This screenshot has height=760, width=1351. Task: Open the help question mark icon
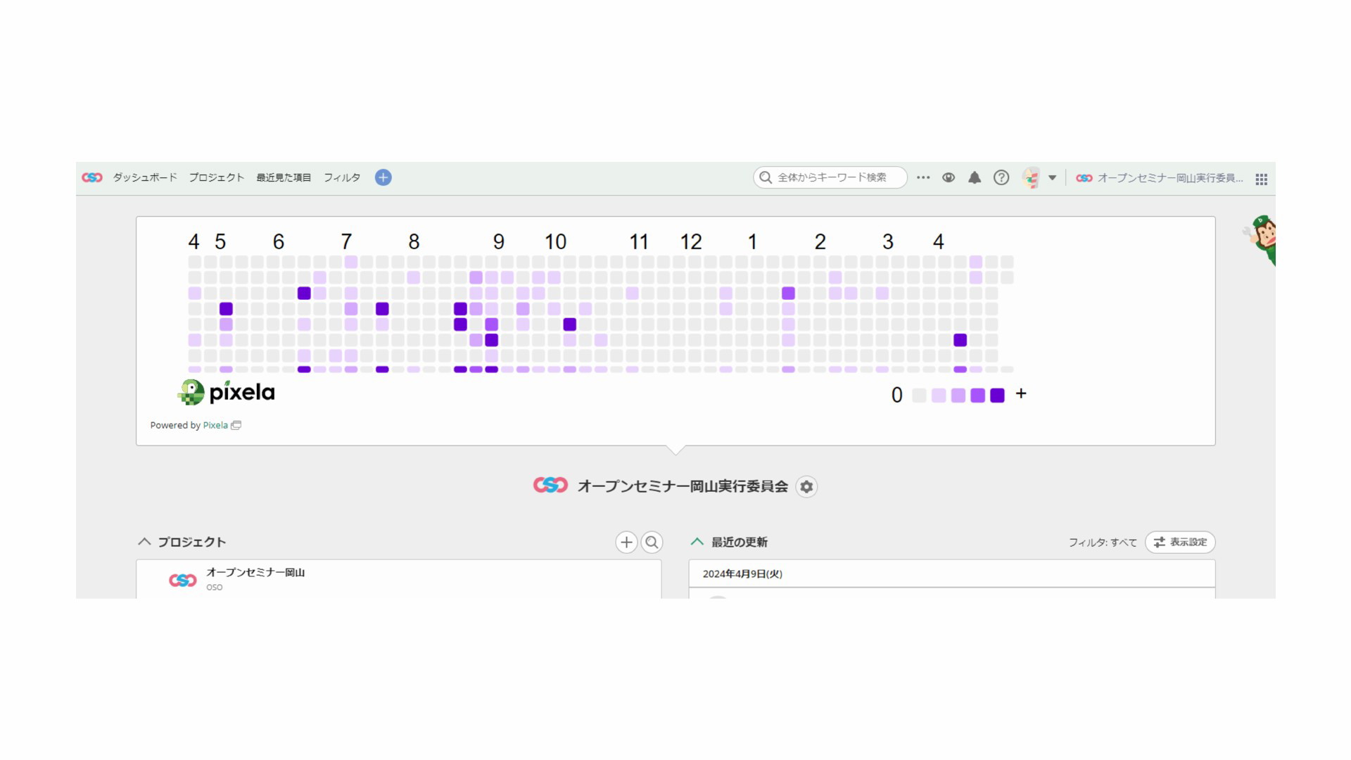[1001, 177]
